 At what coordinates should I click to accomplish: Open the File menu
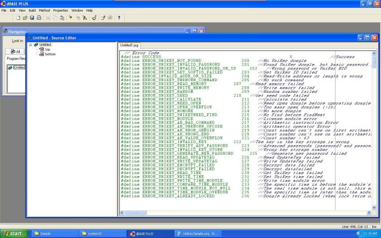(4, 11)
